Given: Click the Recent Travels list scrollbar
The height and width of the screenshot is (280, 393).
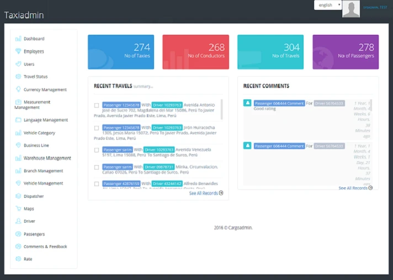Looking at the screenshot, I should pos(222,109).
